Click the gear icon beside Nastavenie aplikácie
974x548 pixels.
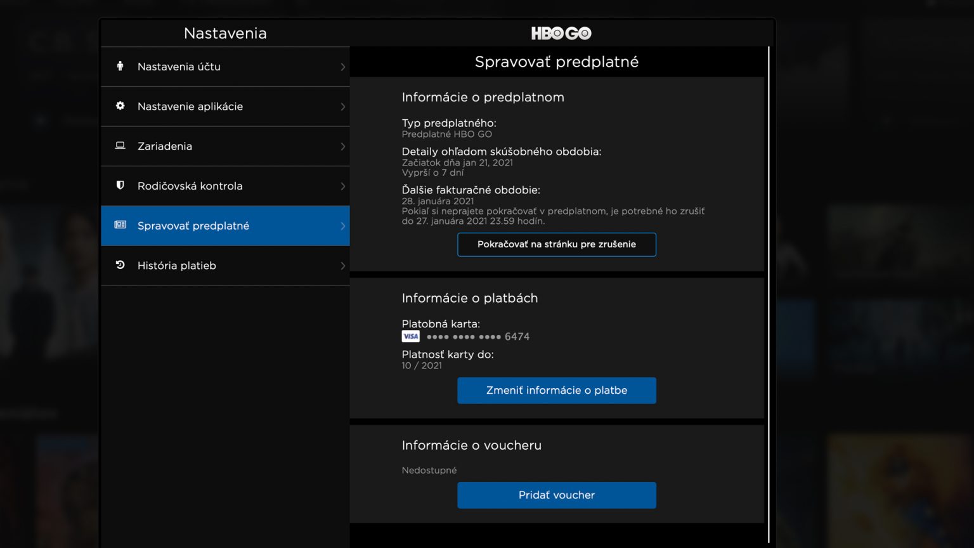pyautogui.click(x=120, y=106)
